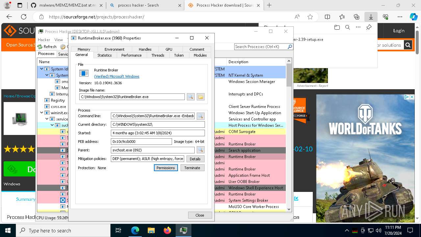The height and width of the screenshot is (237, 421).
Task: Click the Search Processes input box
Action: tap(261, 47)
